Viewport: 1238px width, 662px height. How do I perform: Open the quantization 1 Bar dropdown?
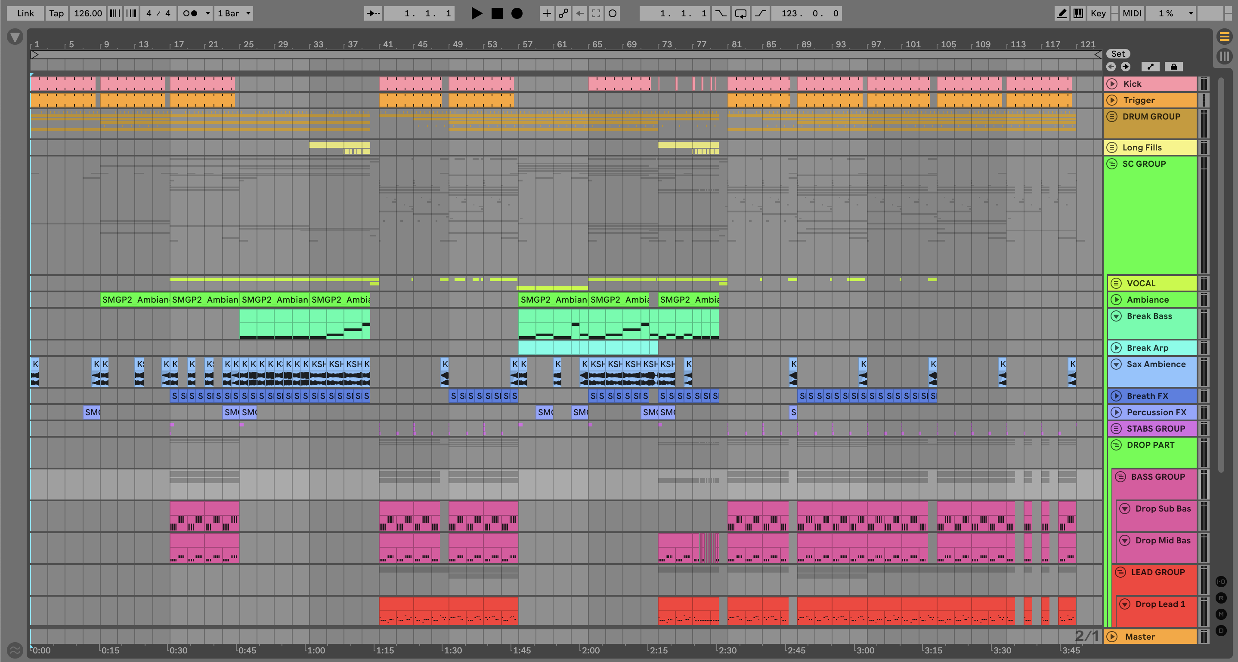tap(234, 13)
